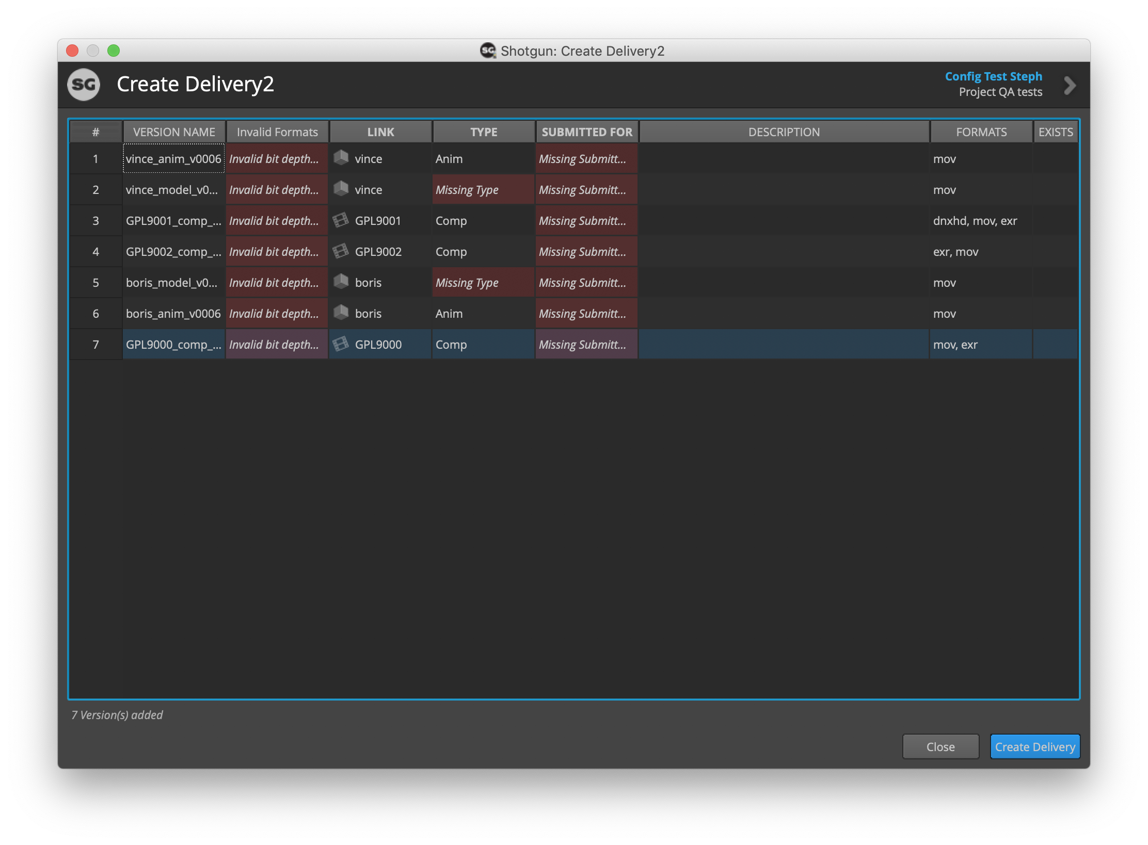The width and height of the screenshot is (1148, 845).
Task: Click the SG Shotgun logo icon
Action: 84,85
